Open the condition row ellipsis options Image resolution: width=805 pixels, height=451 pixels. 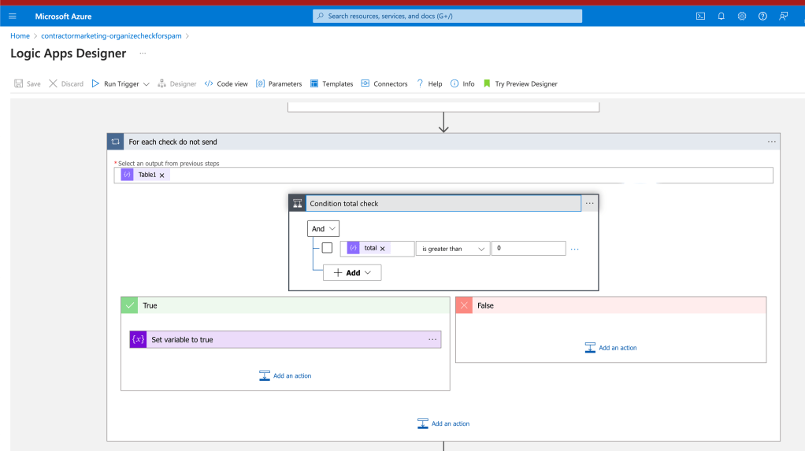pos(574,249)
